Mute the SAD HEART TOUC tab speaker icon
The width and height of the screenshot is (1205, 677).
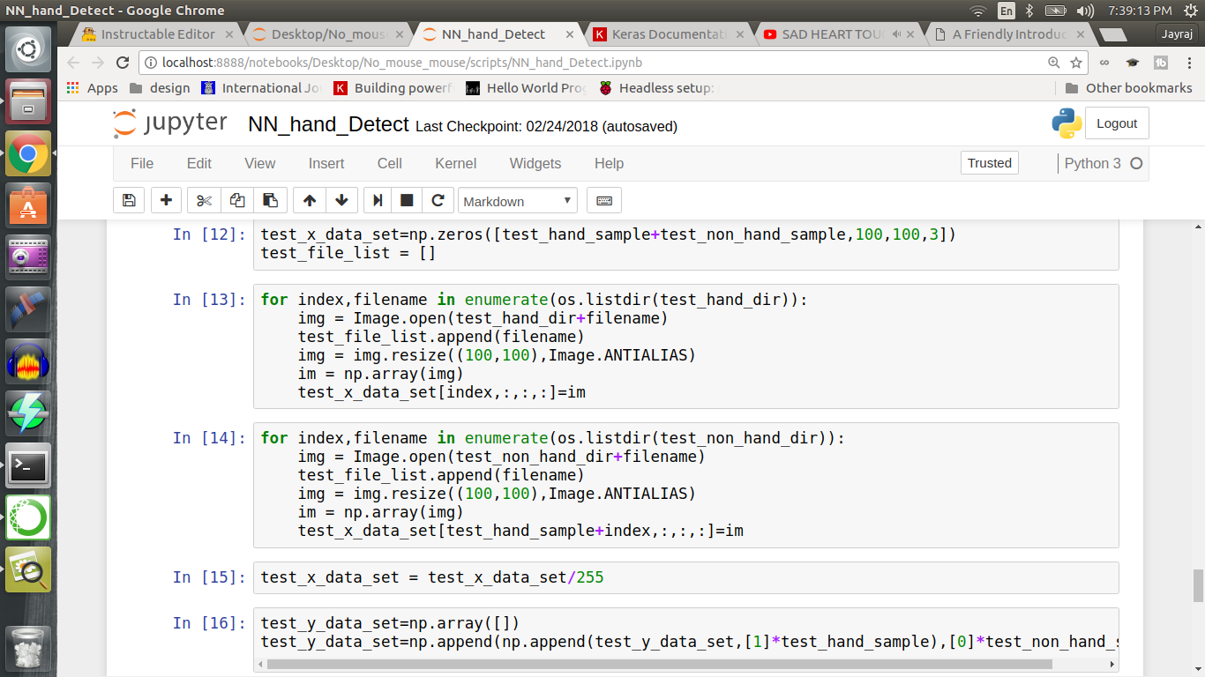[896, 34]
